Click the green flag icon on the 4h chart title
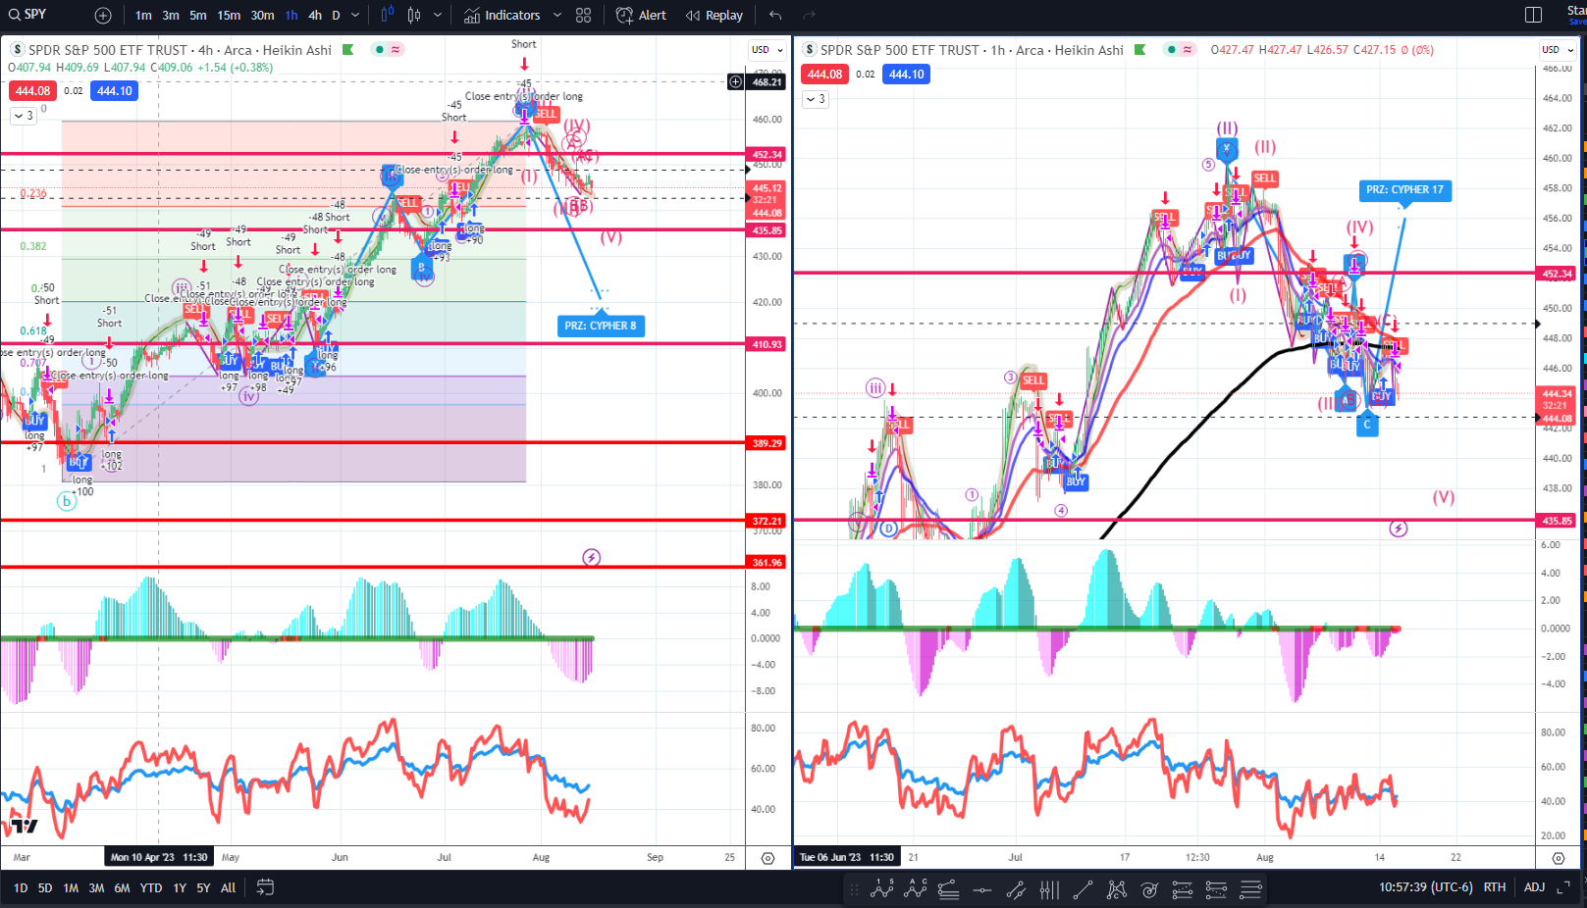This screenshot has width=1587, height=908. coord(347,50)
